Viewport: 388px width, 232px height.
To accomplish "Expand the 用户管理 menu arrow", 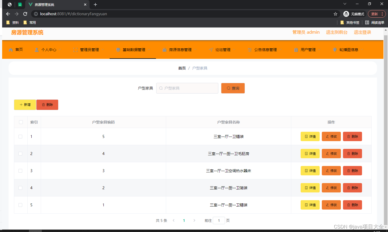I will point(320,50).
